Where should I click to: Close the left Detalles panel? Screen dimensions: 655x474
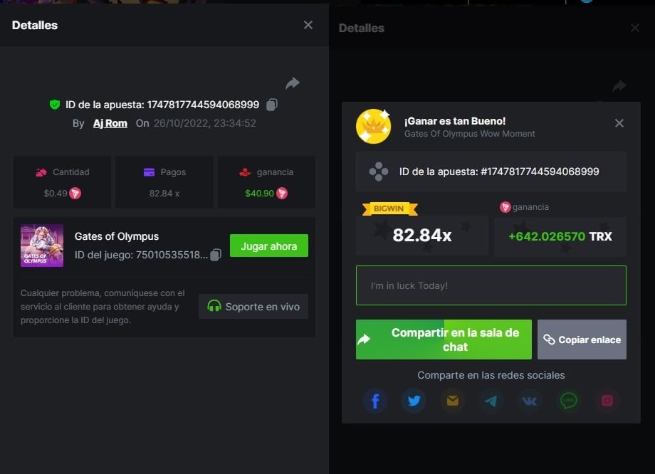coord(308,25)
